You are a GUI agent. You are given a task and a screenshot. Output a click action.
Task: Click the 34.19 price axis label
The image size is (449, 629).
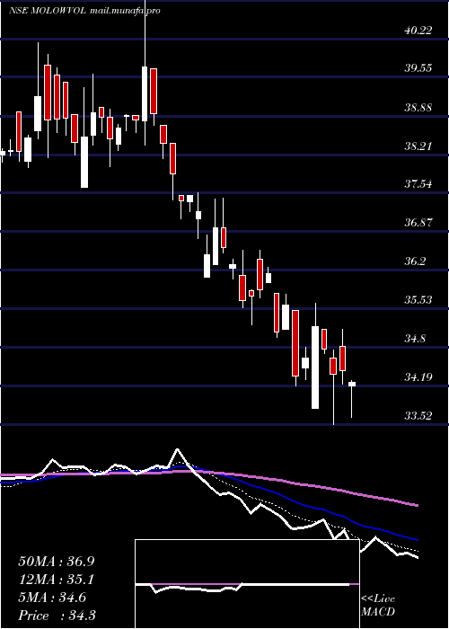pos(418,377)
